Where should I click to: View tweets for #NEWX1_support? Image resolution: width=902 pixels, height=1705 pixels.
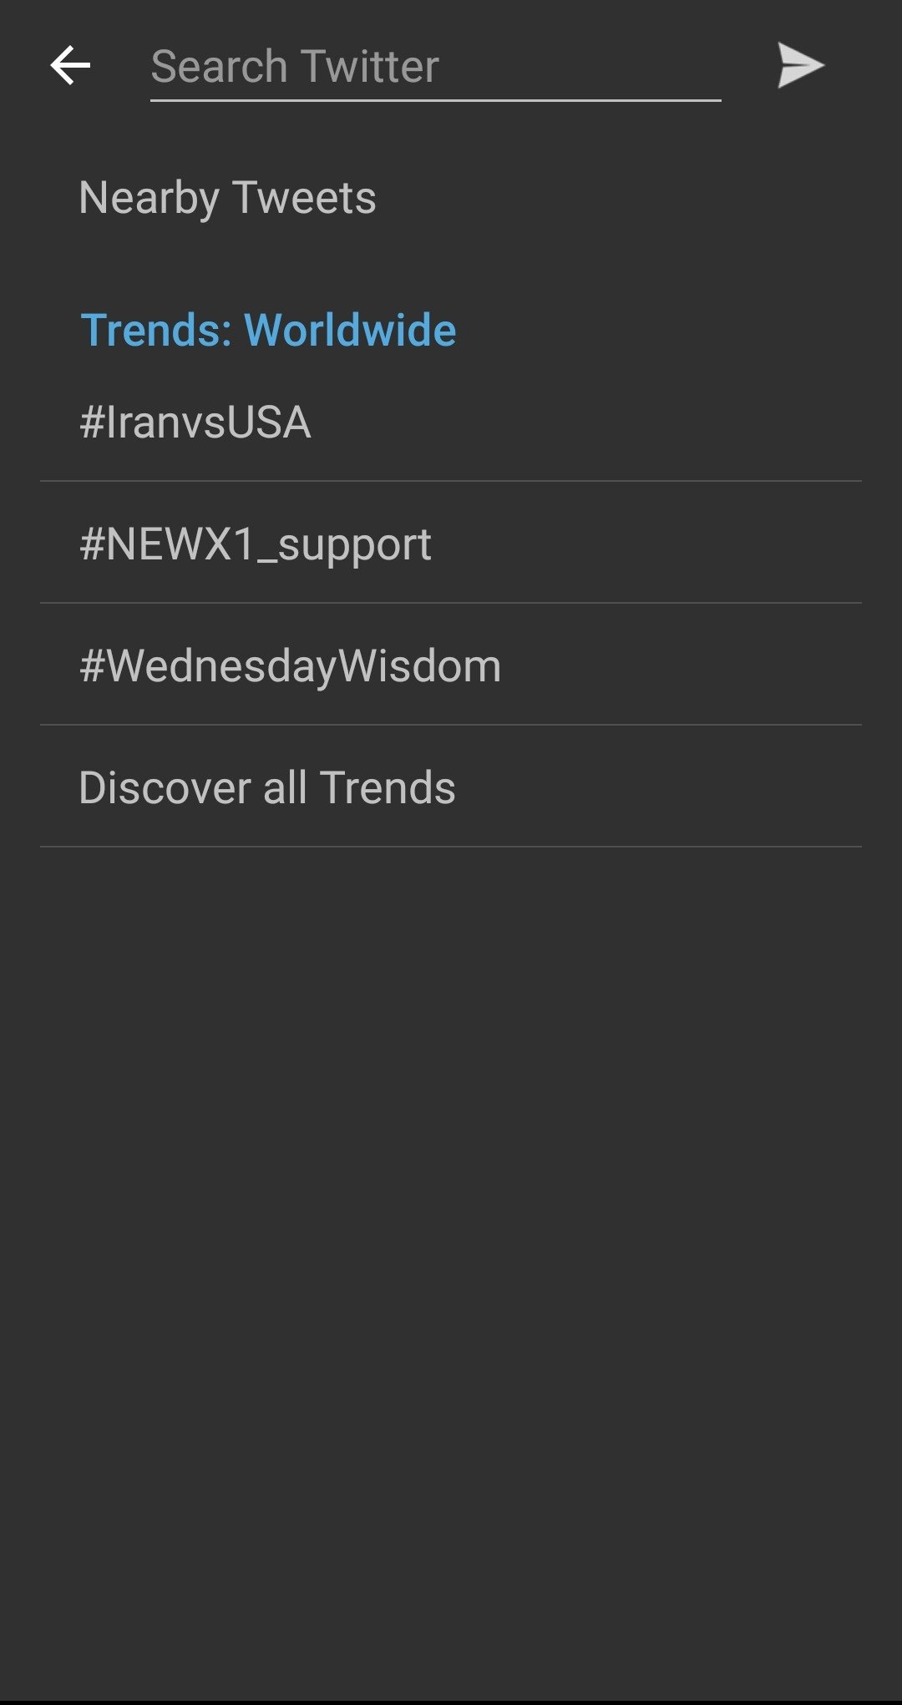[451, 544]
